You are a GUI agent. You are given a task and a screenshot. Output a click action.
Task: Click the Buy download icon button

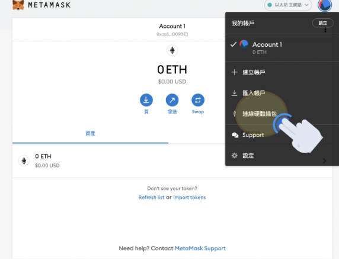pyautogui.click(x=146, y=100)
